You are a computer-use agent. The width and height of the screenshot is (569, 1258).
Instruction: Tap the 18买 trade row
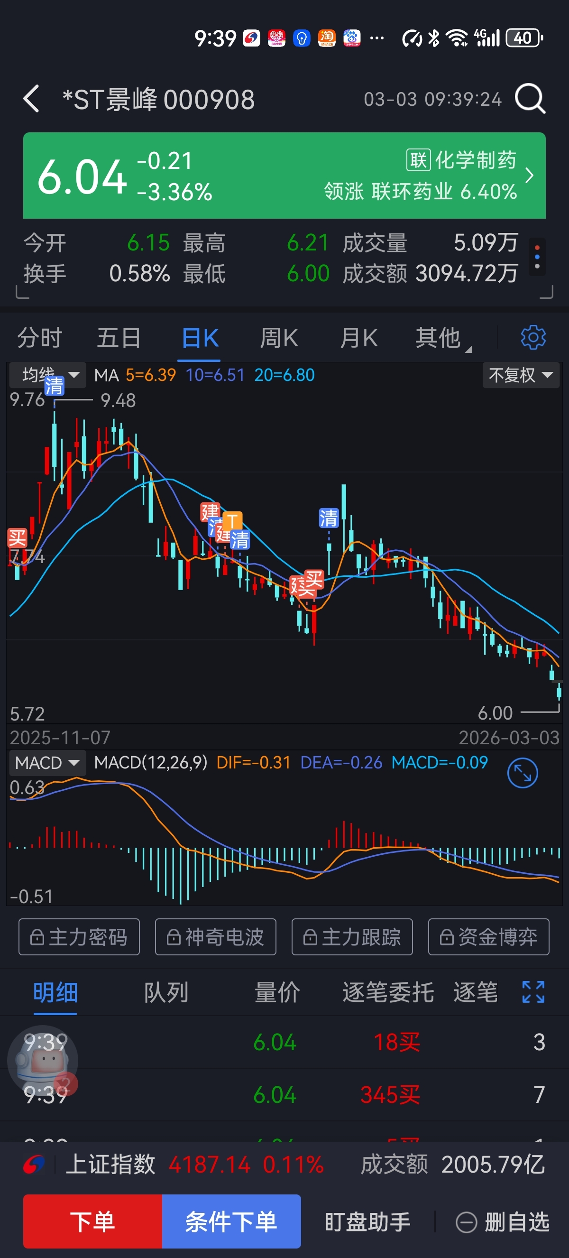(284, 1042)
